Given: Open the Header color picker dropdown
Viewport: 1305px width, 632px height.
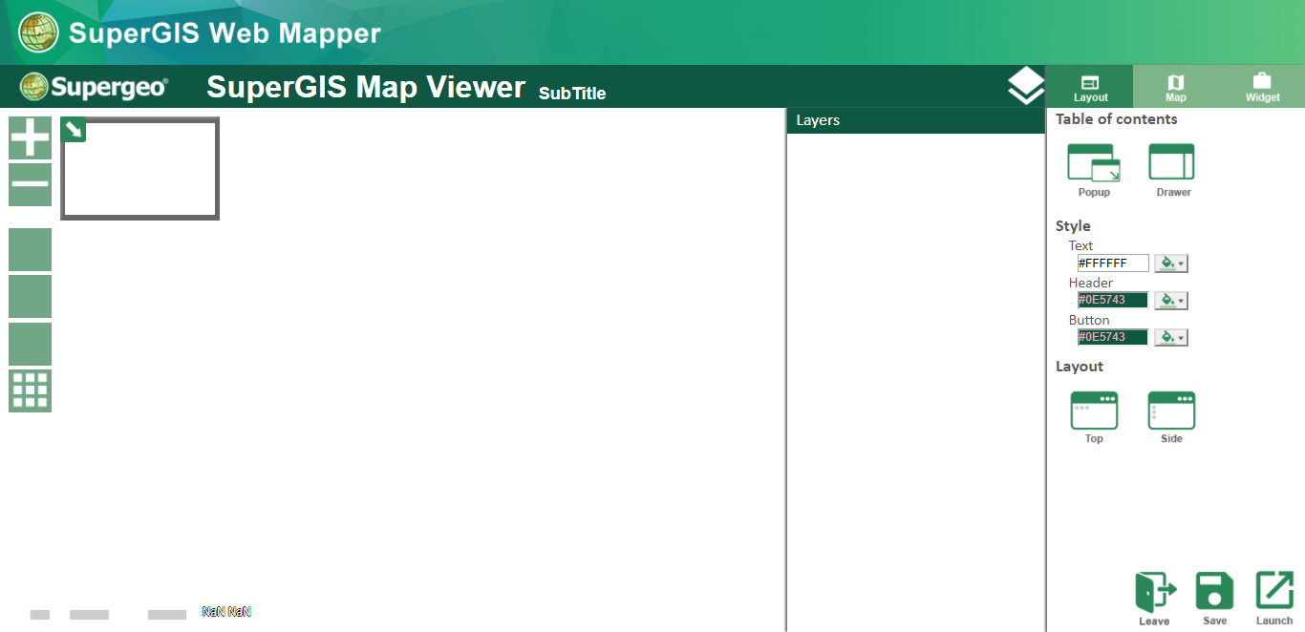Looking at the screenshot, I should 1171,301.
